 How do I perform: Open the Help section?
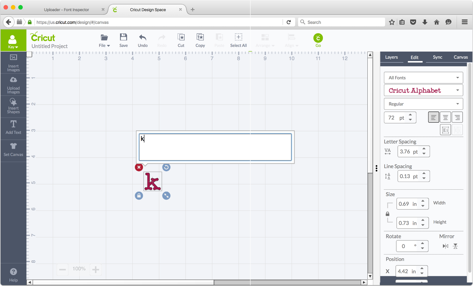(x=13, y=275)
